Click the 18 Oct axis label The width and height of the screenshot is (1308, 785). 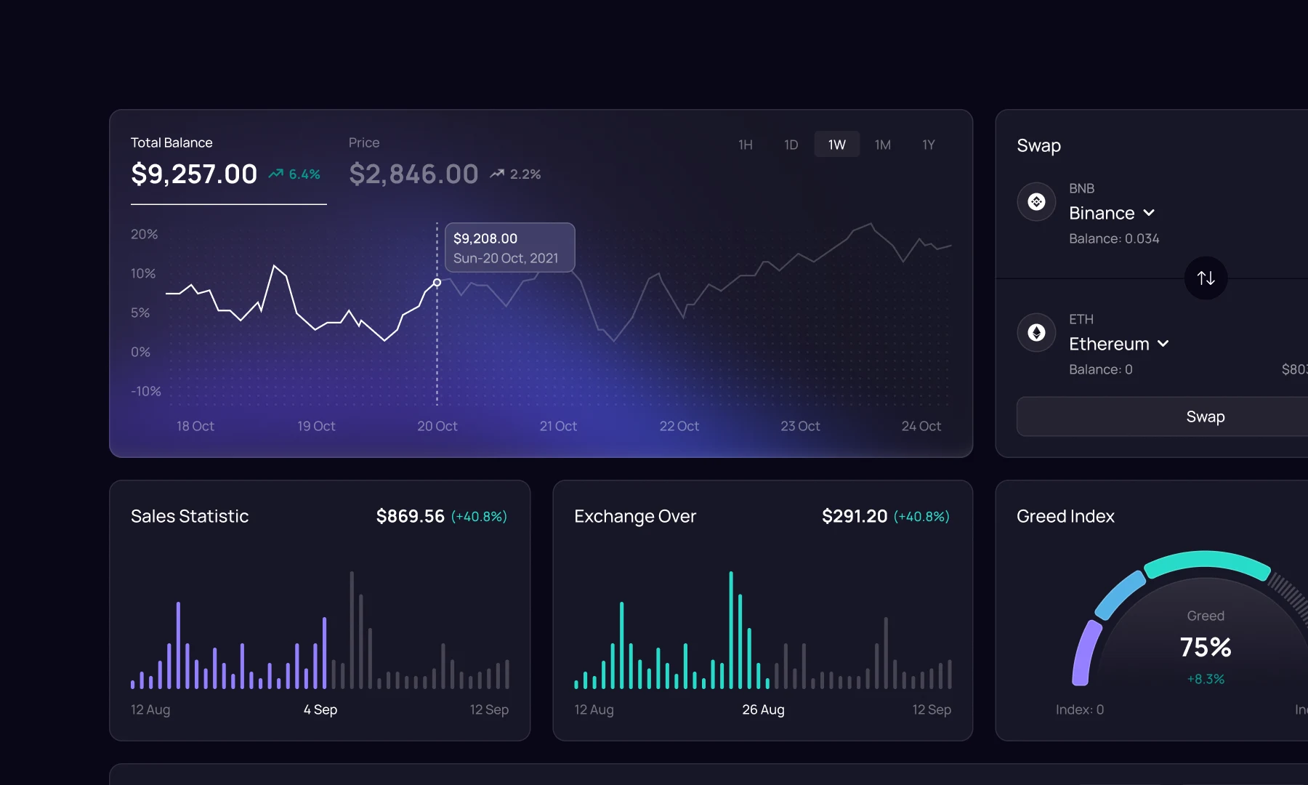195,426
